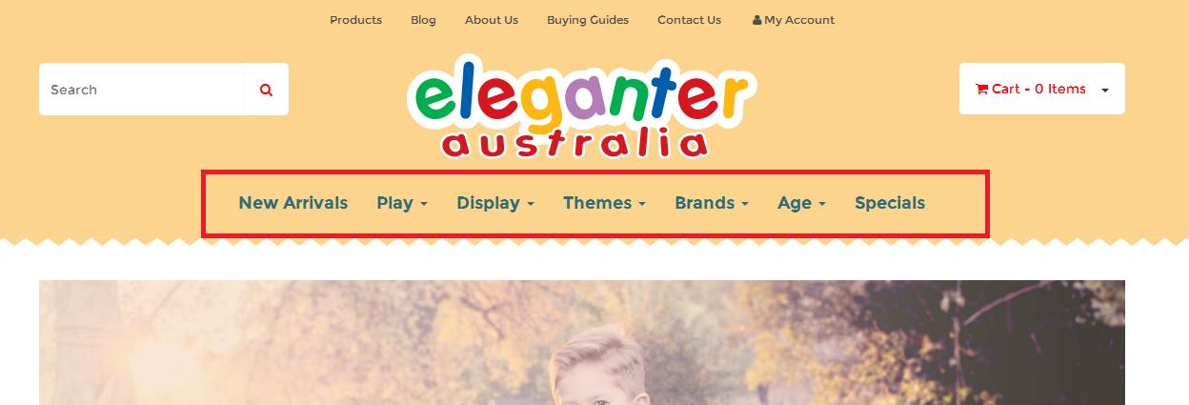This screenshot has width=1189, height=405.
Task: Click the red search magnifier icon
Action: point(267,90)
